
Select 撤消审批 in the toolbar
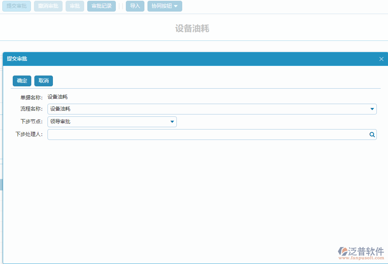click(48, 6)
